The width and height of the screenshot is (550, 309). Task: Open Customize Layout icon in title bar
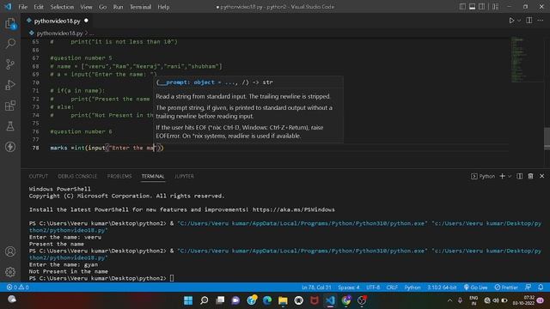tap(495, 7)
